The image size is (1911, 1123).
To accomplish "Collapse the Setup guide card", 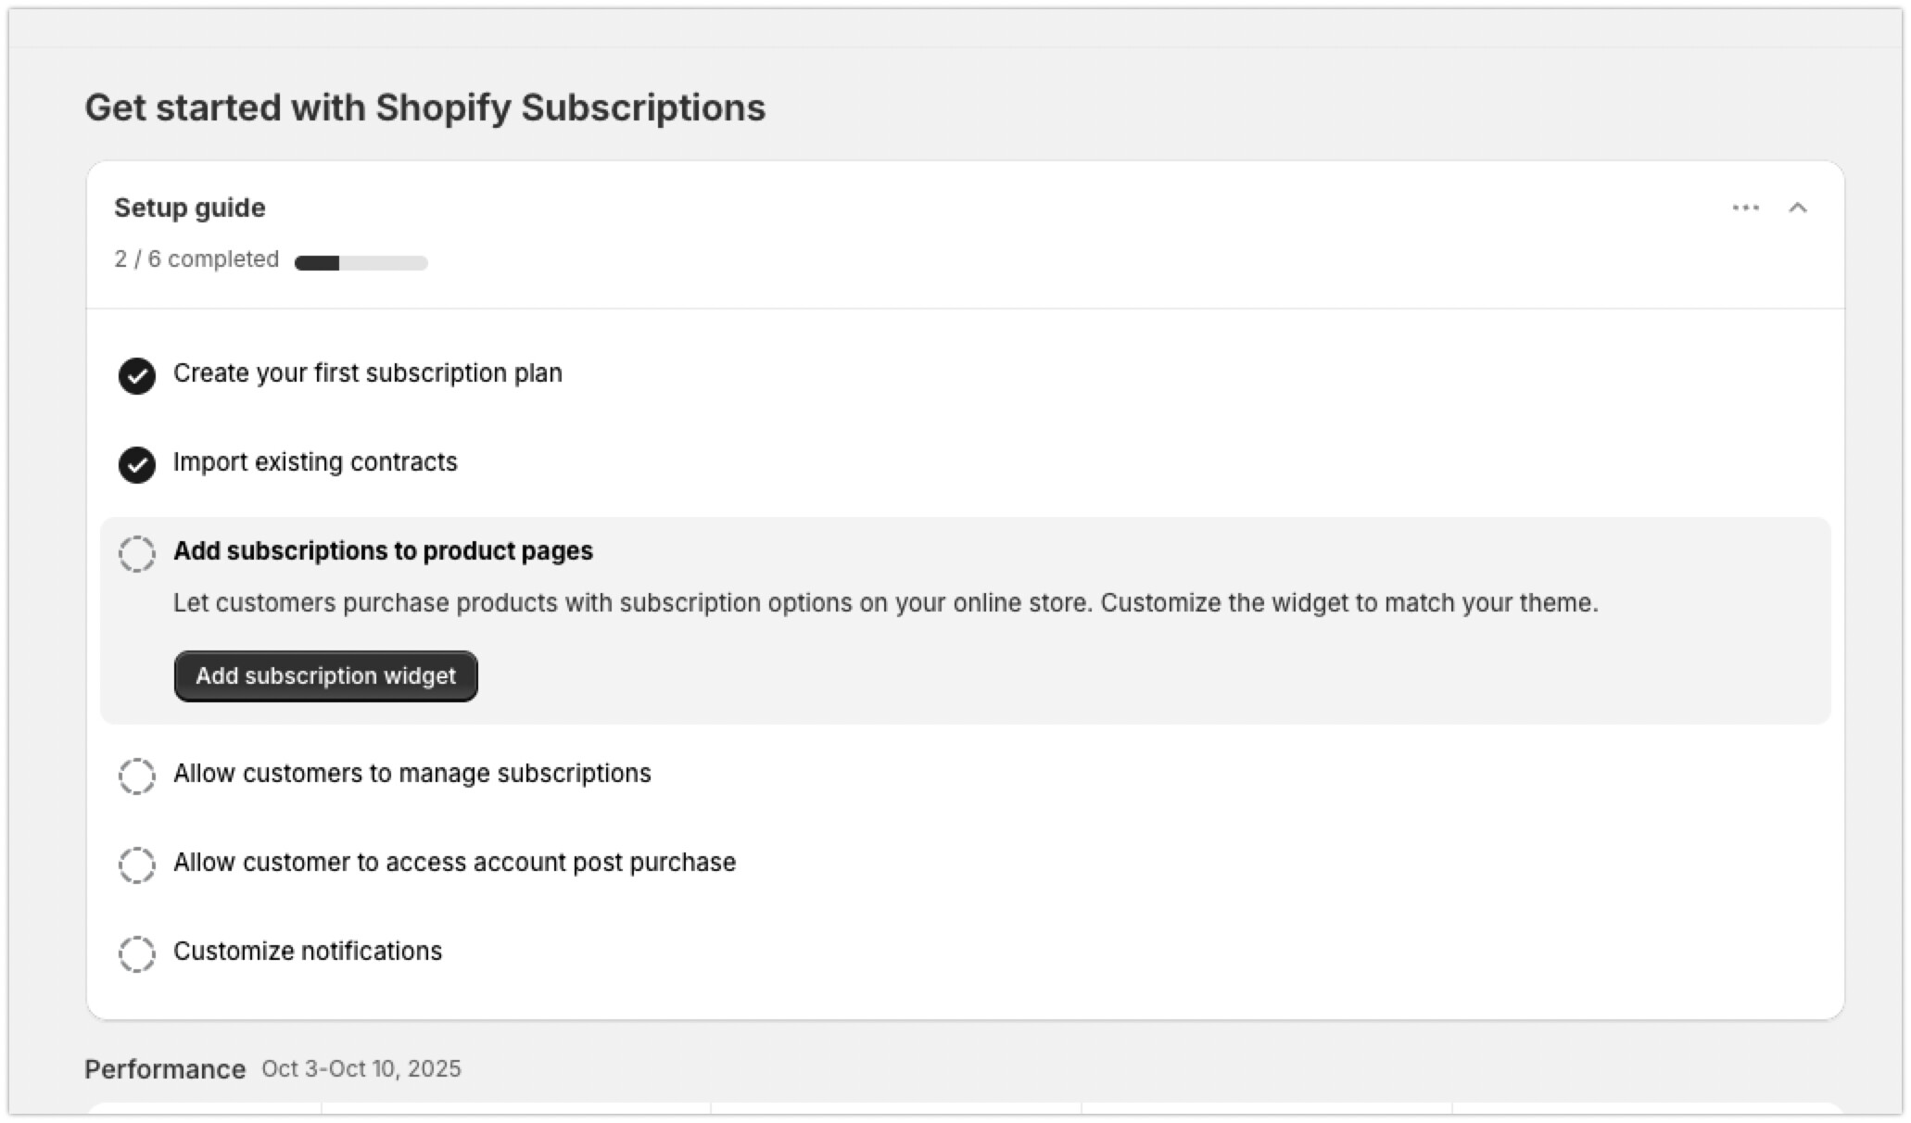I will (x=1797, y=208).
